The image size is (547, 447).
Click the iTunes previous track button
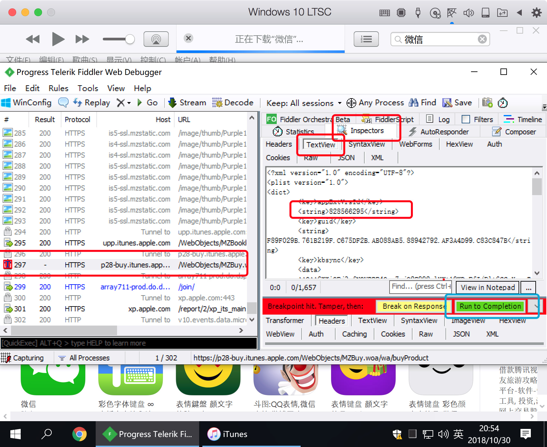(x=33, y=39)
